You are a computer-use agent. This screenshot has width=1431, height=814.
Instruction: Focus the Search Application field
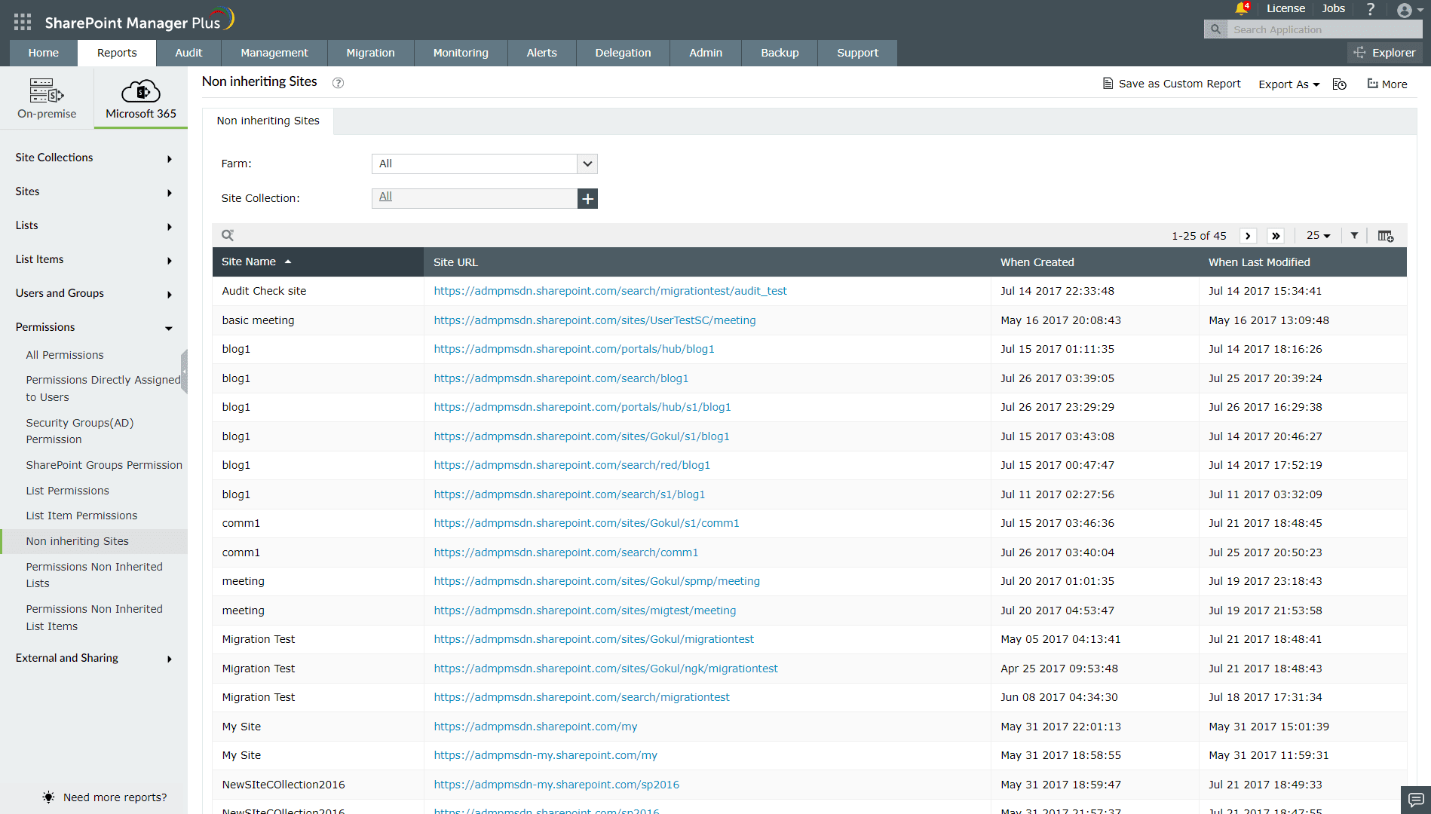point(1325,29)
